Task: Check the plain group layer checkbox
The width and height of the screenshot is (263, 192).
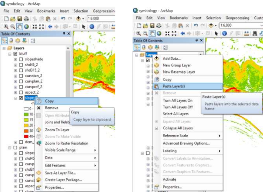Action: click(x=15, y=148)
